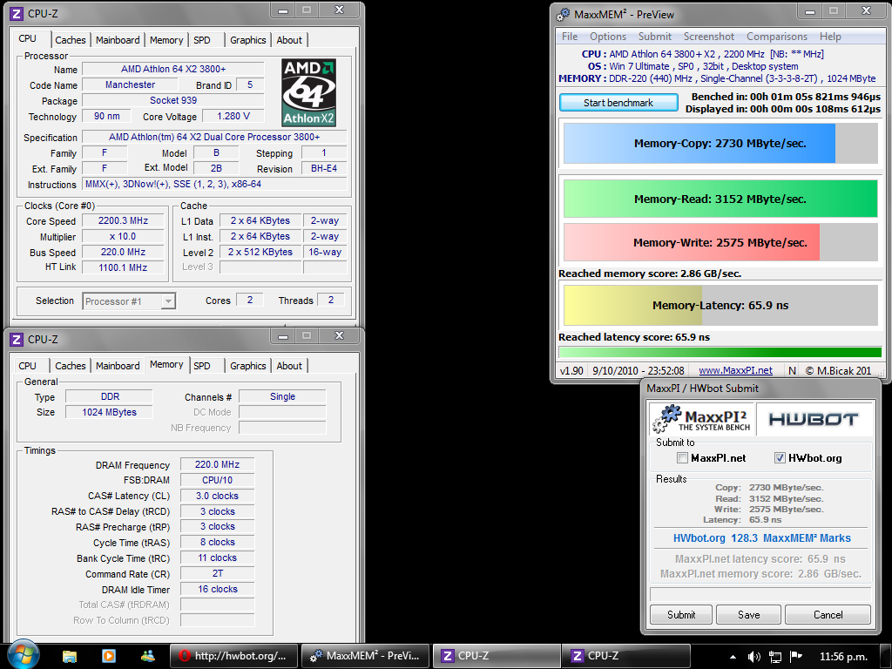892x669 pixels.
Task: Open the network tray icon
Action: click(x=774, y=657)
